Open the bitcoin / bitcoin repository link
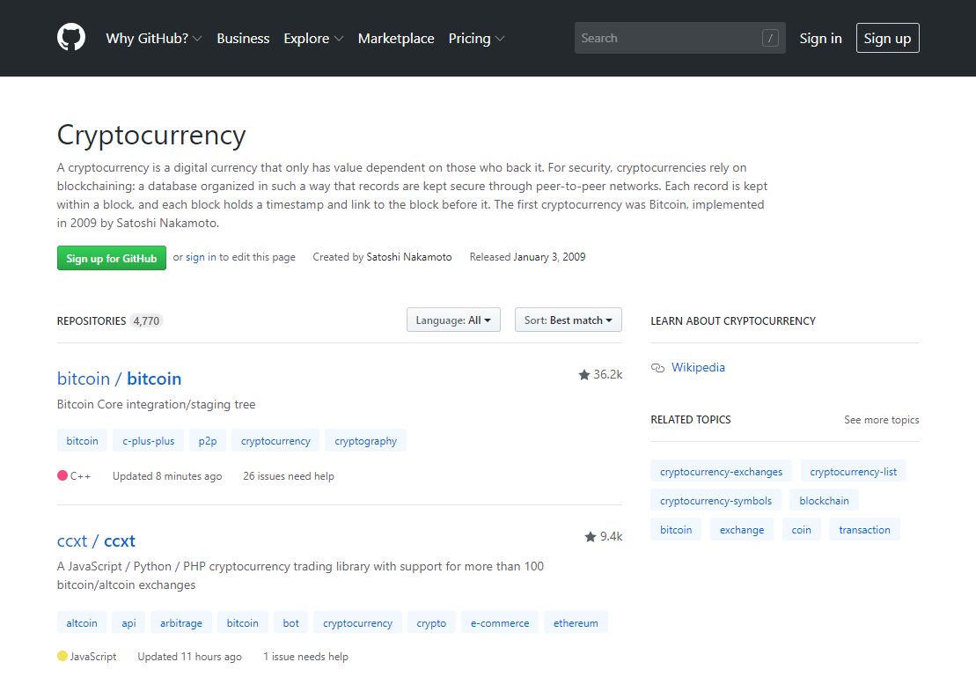This screenshot has height=684, width=976. 119,379
